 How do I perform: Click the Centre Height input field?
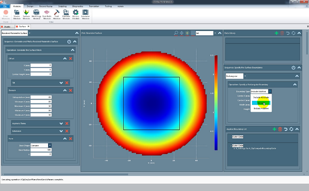41,74
